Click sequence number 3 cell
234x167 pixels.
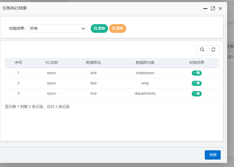pos(18,93)
